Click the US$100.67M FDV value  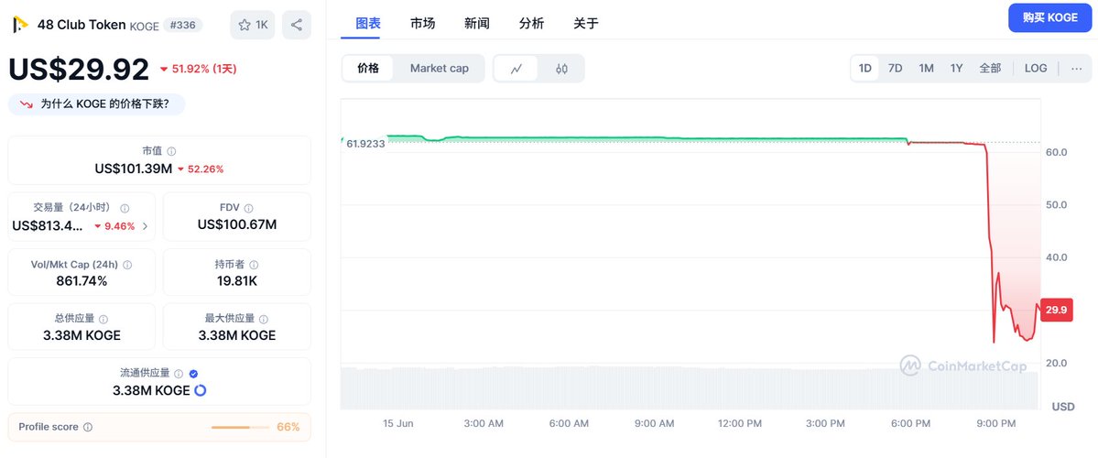coord(237,224)
